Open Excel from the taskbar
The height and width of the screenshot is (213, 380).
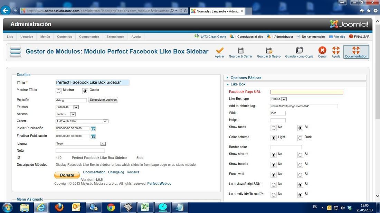145,207
